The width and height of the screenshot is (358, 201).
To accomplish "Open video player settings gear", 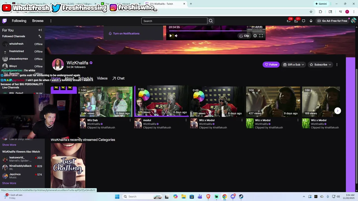I will (x=255, y=36).
